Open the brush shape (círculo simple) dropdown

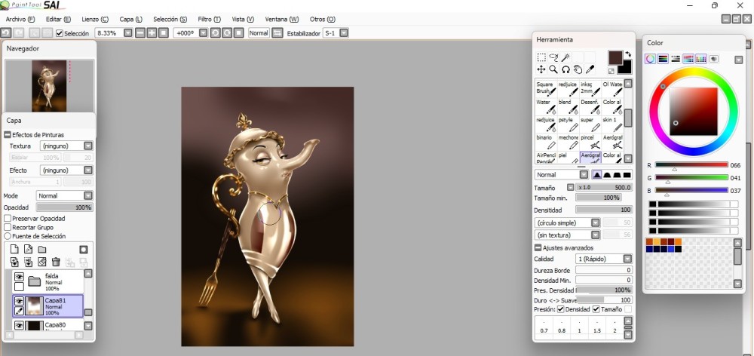pyautogui.click(x=596, y=222)
